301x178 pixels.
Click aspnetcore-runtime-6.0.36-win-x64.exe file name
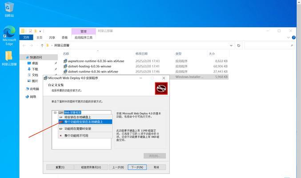point(96,61)
